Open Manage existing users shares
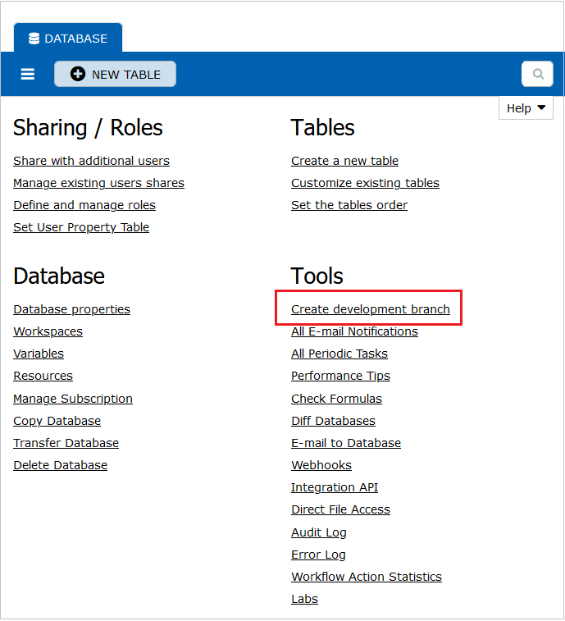Image resolution: width=565 pixels, height=621 pixels. click(x=98, y=183)
